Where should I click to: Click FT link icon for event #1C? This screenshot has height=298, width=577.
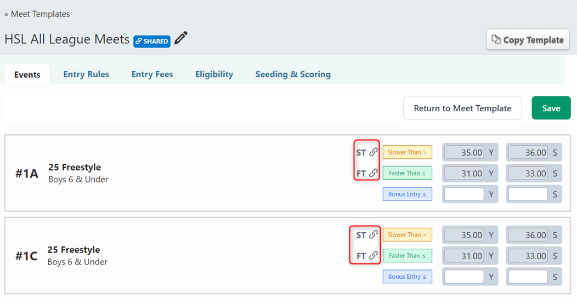(373, 255)
